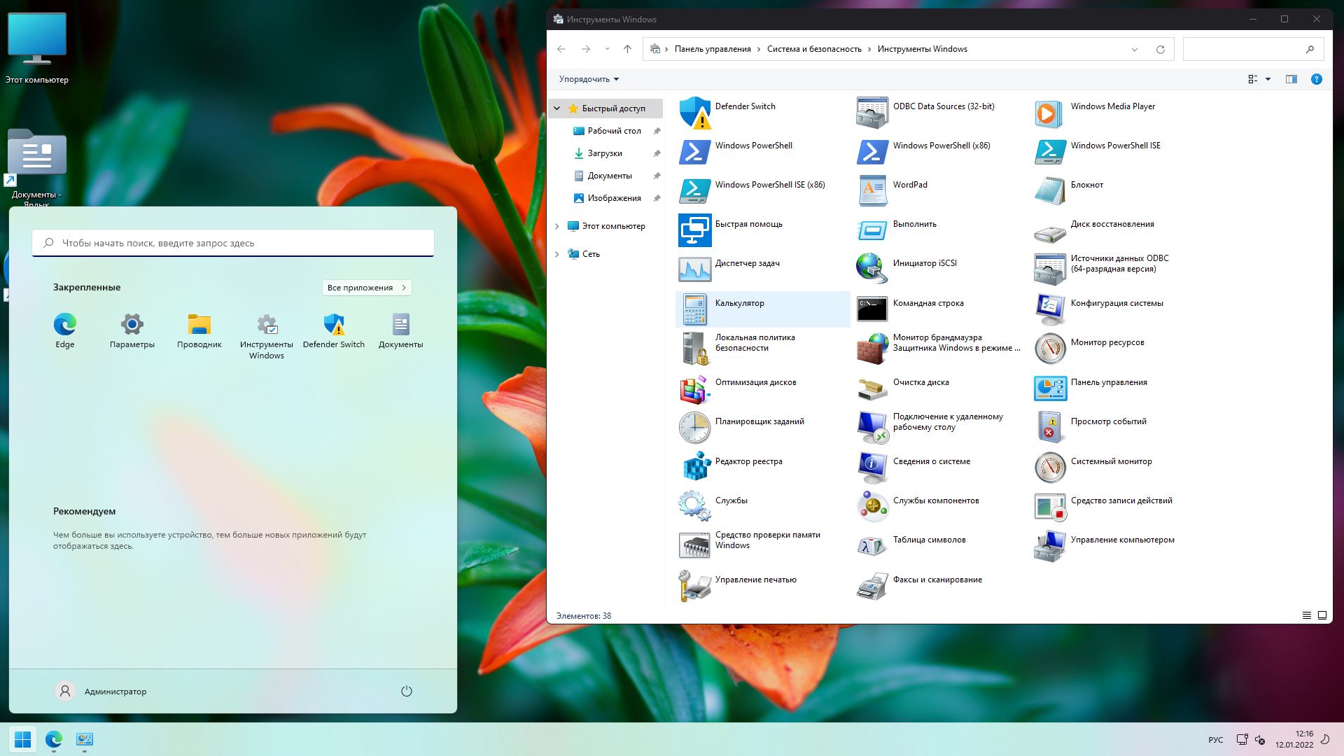Click Администратор user account in Start menu
The image size is (1344, 756).
[x=101, y=692]
